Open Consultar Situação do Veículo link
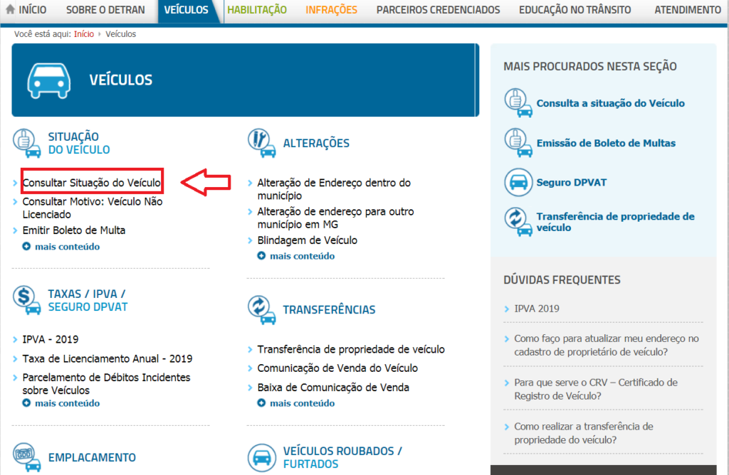This screenshot has width=729, height=475. [92, 183]
